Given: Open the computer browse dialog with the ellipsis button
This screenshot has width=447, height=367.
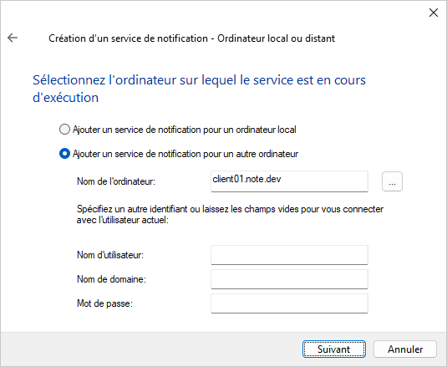Looking at the screenshot, I should click(392, 181).
